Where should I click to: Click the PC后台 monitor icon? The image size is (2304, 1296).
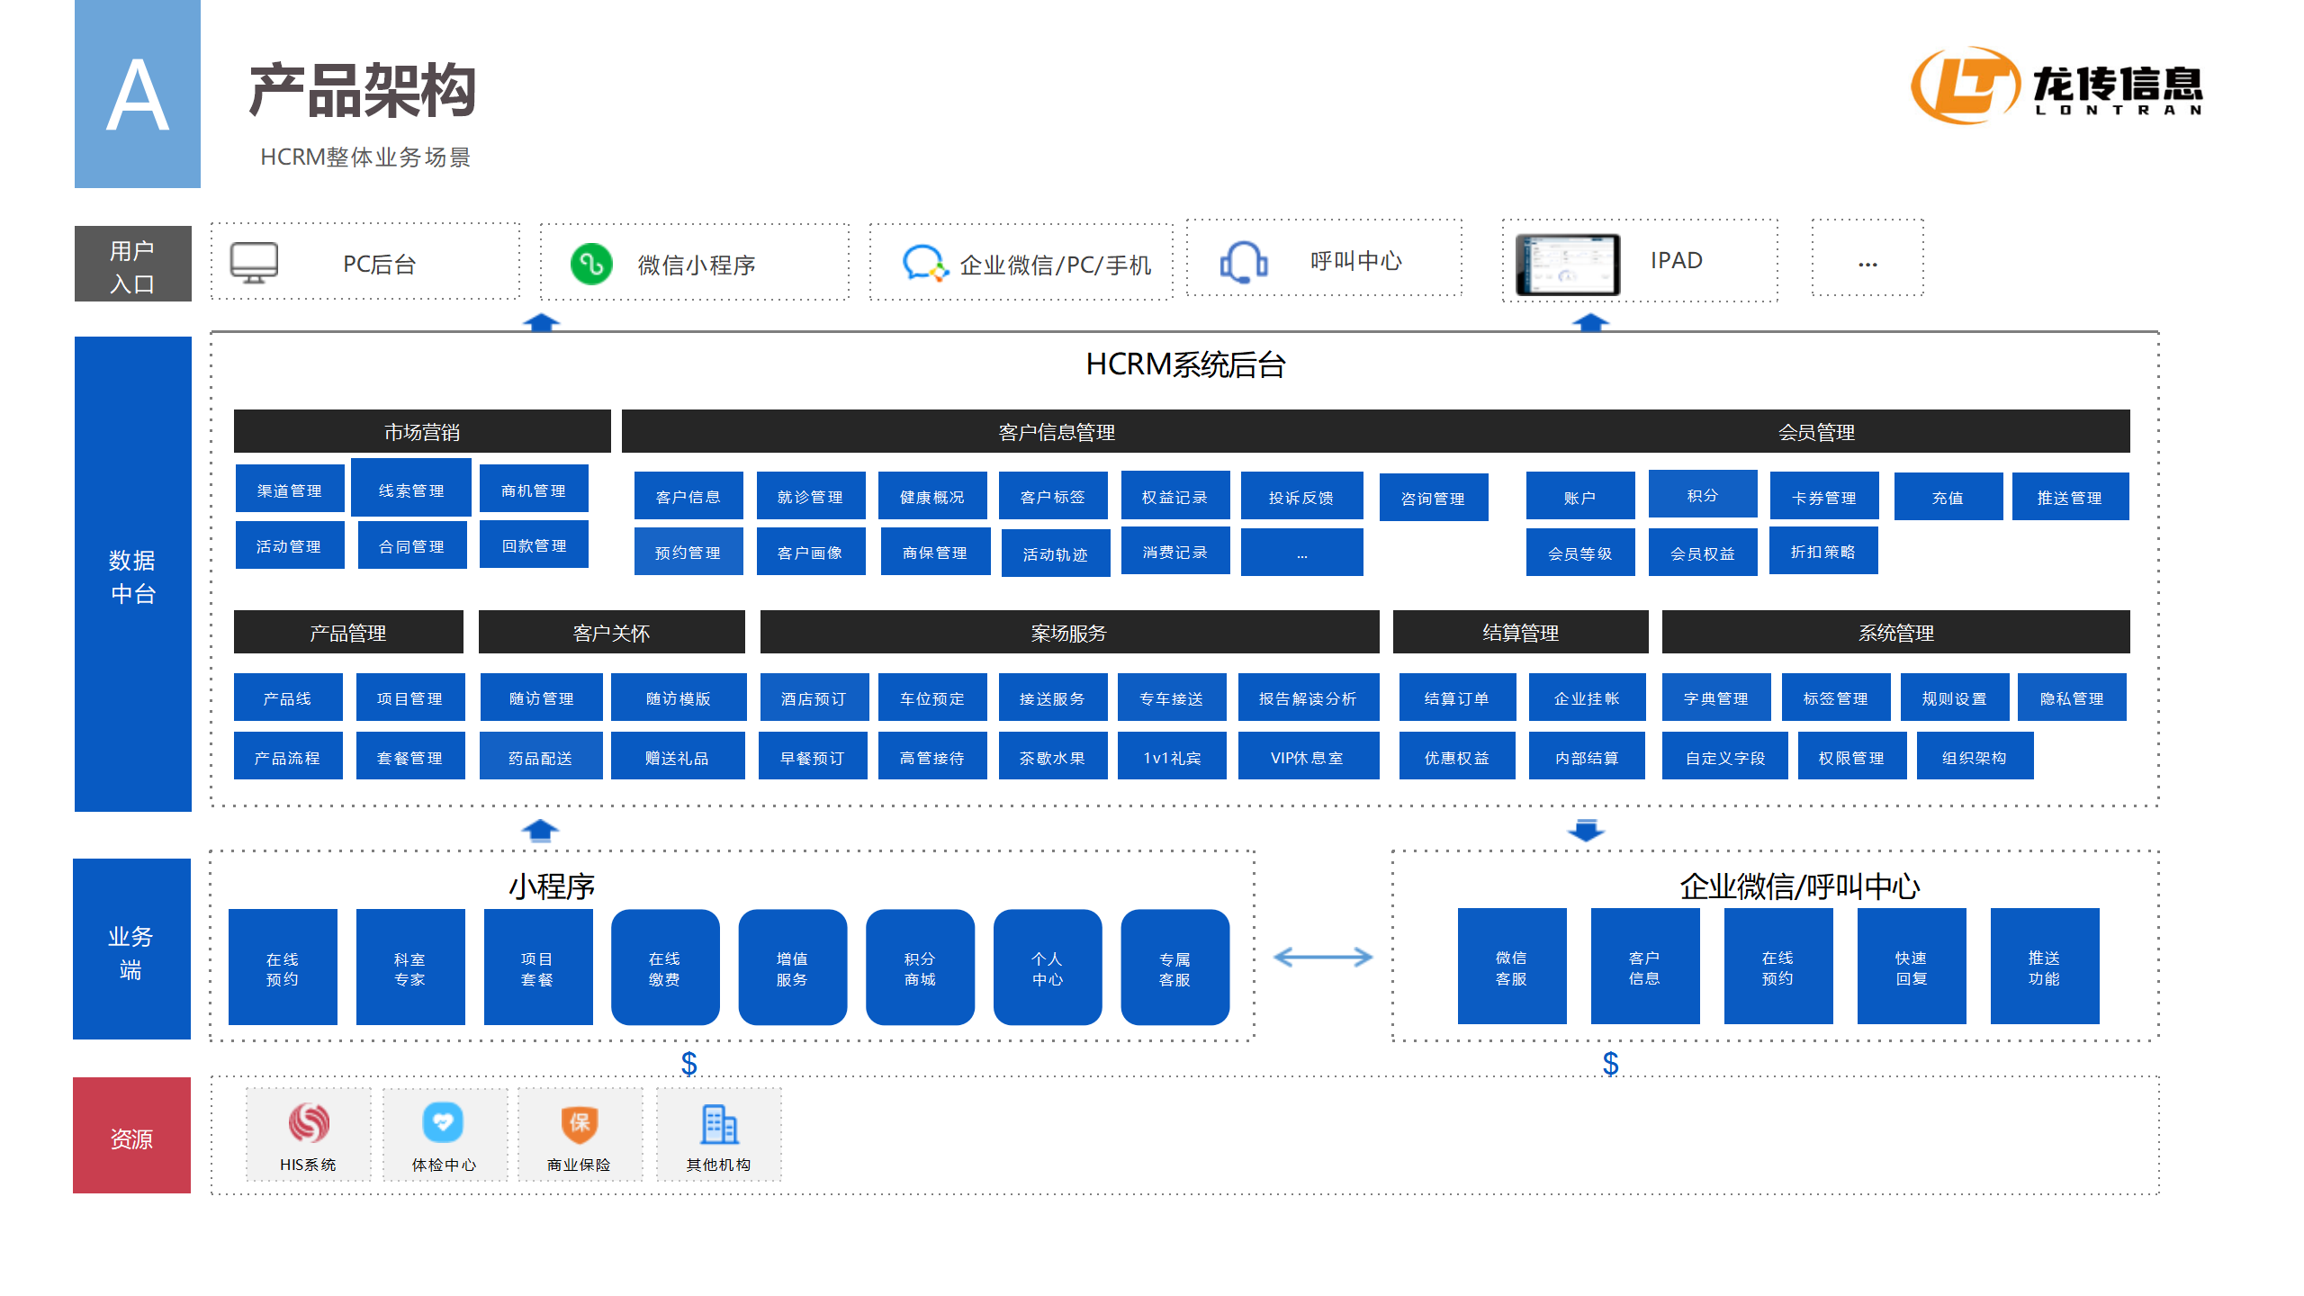254,263
